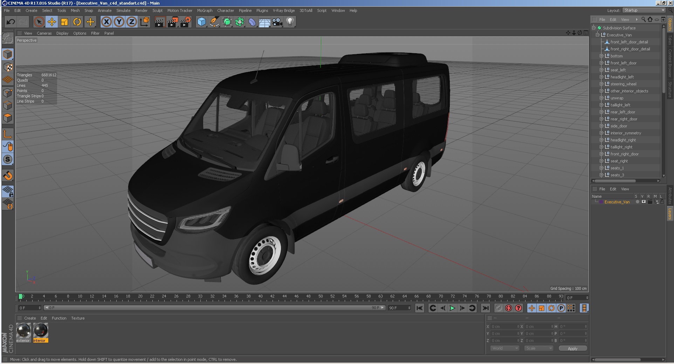The height and width of the screenshot is (364, 674).
Task: Toggle Autokeying button
Action: point(509,308)
